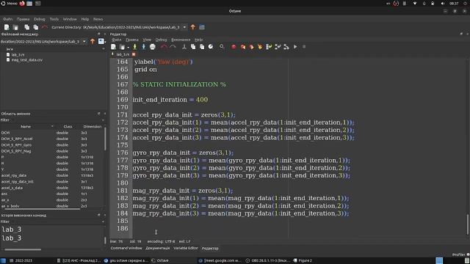This screenshot has width=470, height=264.
Task: Previous breakpoint icon in editor toolbar
Action: click(x=242, y=47)
